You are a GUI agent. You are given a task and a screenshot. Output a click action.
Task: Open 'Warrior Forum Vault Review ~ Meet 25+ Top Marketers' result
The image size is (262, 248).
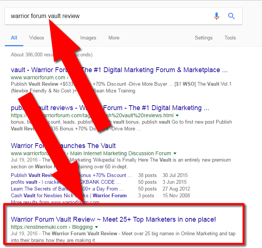pyautogui.click(x=113, y=219)
